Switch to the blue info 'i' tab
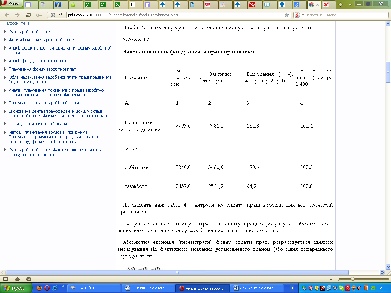The height and width of the screenshot is (293, 391). click(58, 4)
